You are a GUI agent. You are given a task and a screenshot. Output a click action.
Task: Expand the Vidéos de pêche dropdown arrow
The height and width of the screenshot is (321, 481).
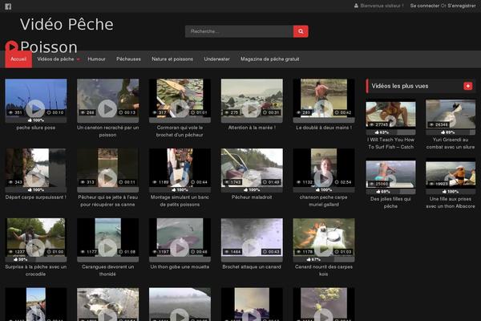coord(79,59)
